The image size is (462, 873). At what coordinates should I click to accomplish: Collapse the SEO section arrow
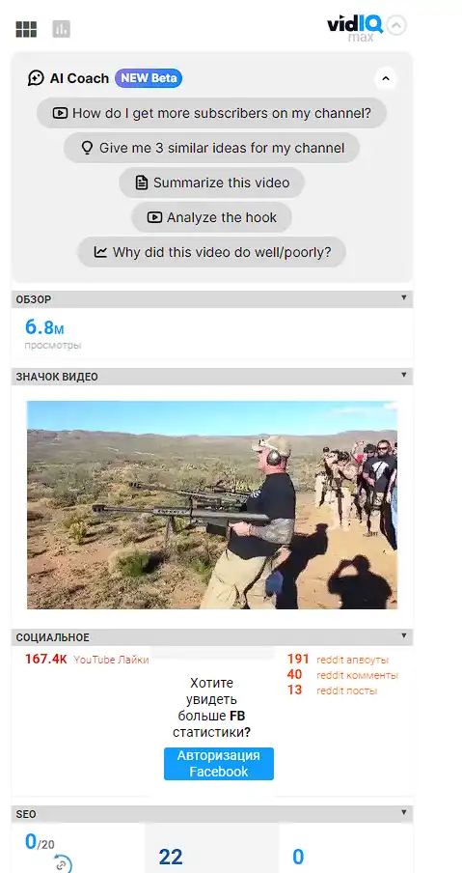click(x=404, y=813)
